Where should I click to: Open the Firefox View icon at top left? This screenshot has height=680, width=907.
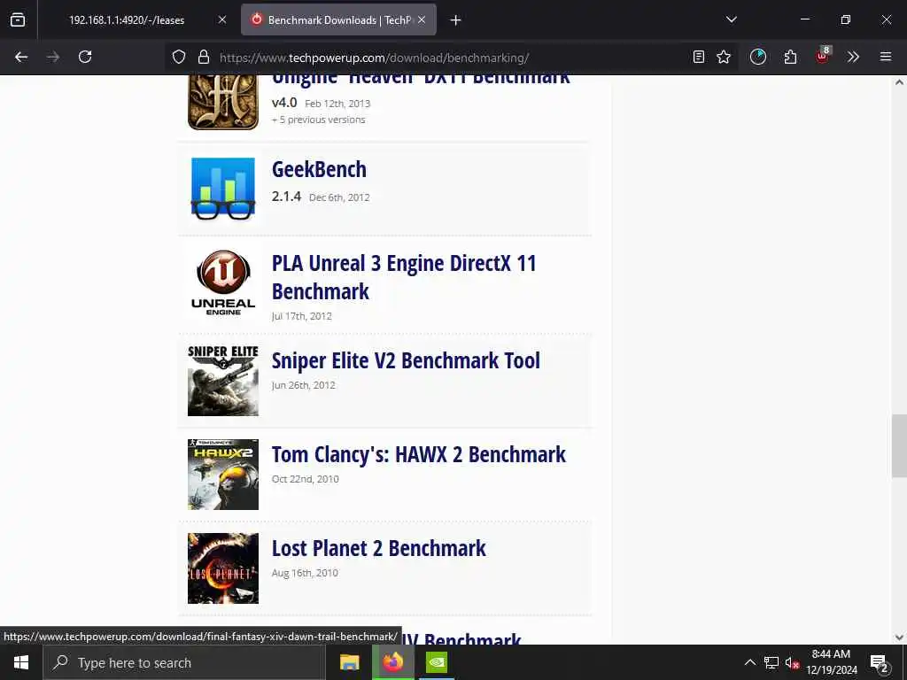[x=18, y=19]
